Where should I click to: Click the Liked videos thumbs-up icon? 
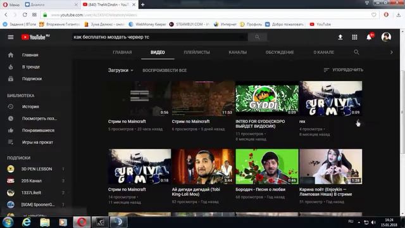click(x=11, y=130)
